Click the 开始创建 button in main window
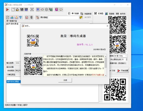 click(x=123, y=71)
